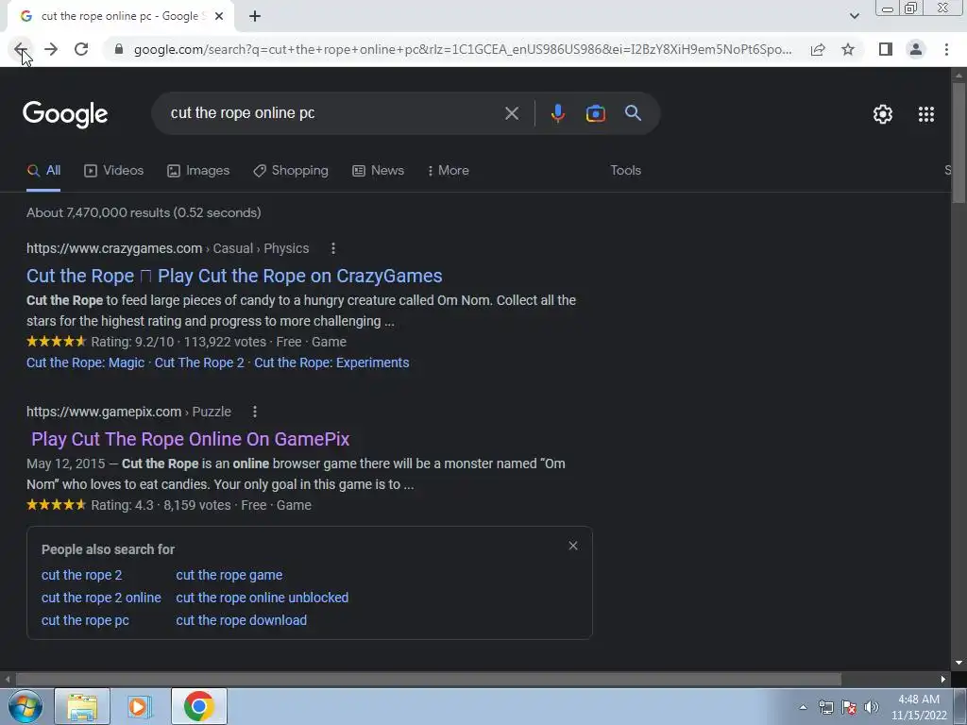
Task: Open the Action Center flag icon
Action: pos(849,707)
